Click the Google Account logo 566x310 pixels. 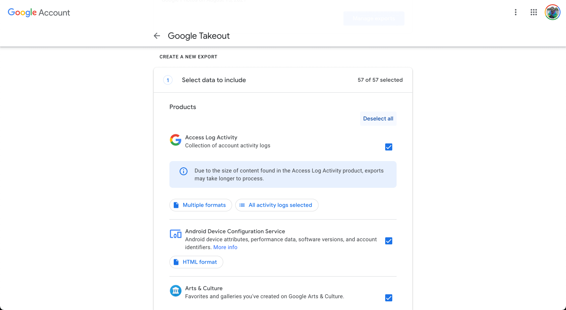pyautogui.click(x=39, y=12)
